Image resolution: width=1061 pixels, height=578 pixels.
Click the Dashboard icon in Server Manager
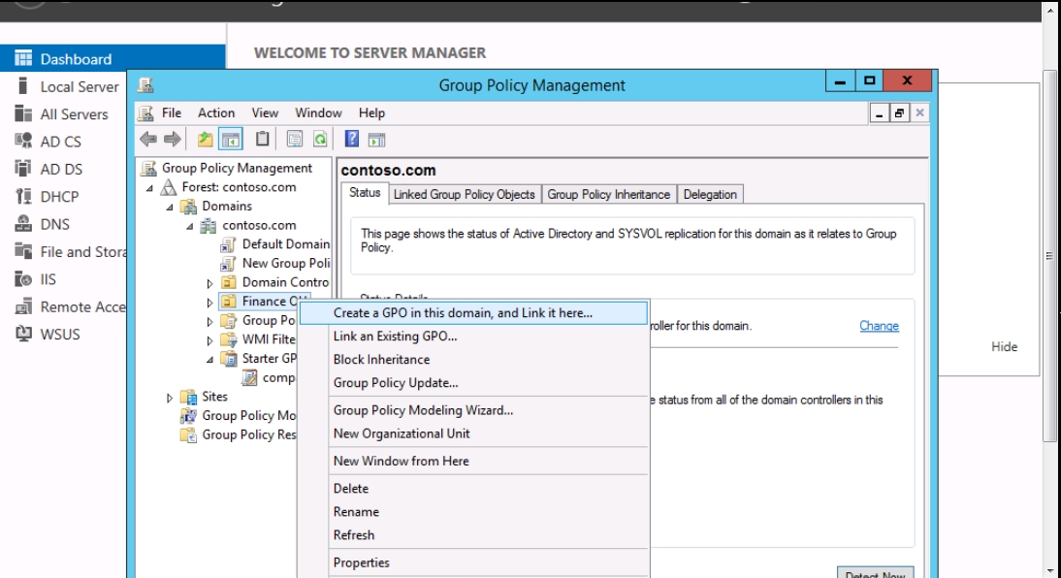[x=23, y=59]
